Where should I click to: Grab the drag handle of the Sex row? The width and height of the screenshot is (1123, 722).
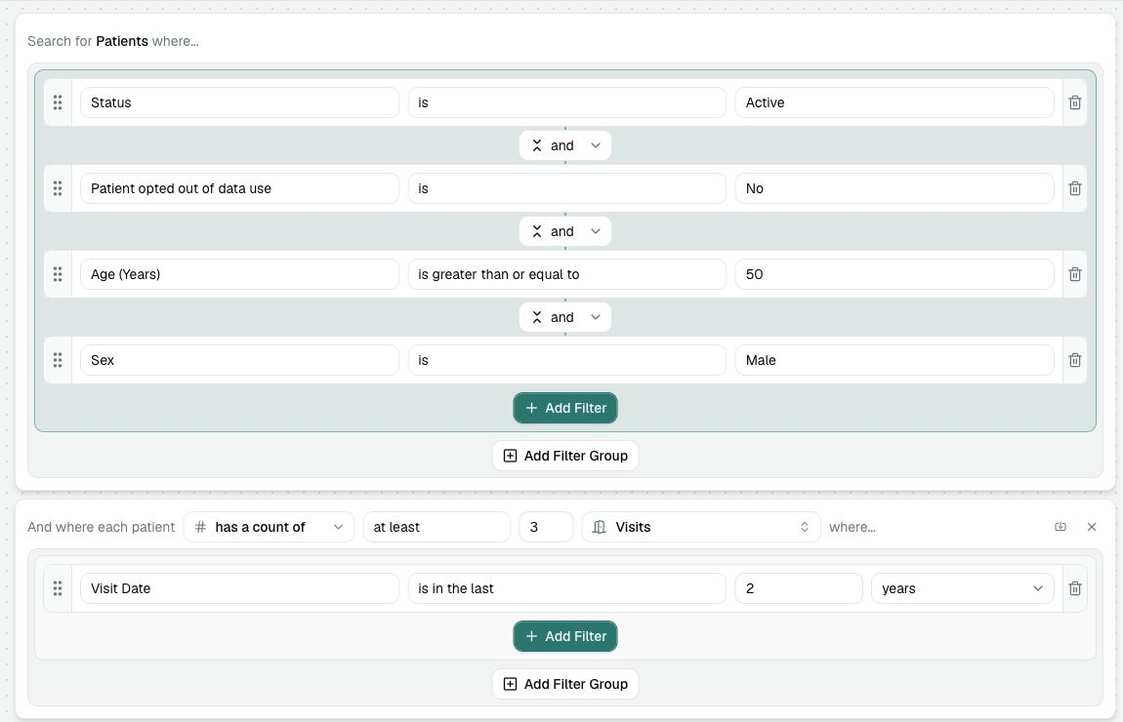pos(58,360)
